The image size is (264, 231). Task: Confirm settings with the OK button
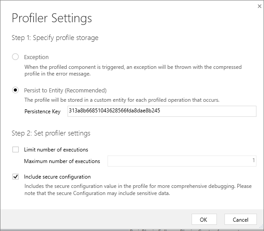point(204,219)
